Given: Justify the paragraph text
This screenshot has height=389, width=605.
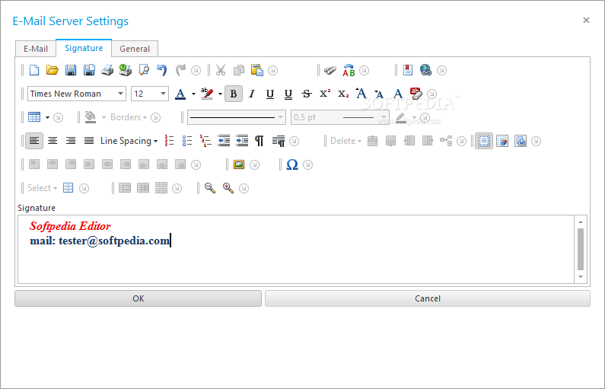Looking at the screenshot, I should [x=89, y=141].
